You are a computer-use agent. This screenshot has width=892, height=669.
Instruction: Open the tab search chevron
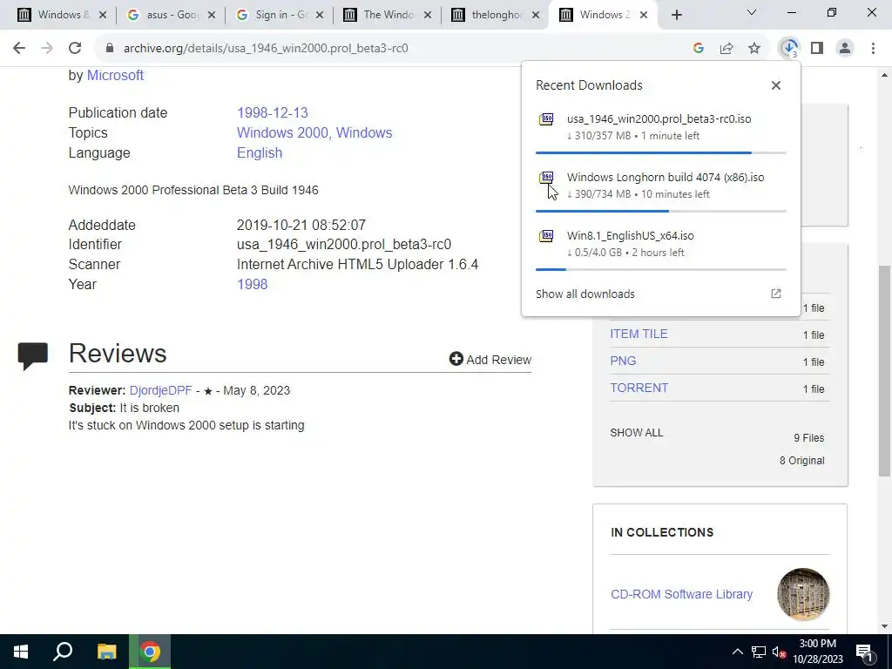tap(752, 12)
